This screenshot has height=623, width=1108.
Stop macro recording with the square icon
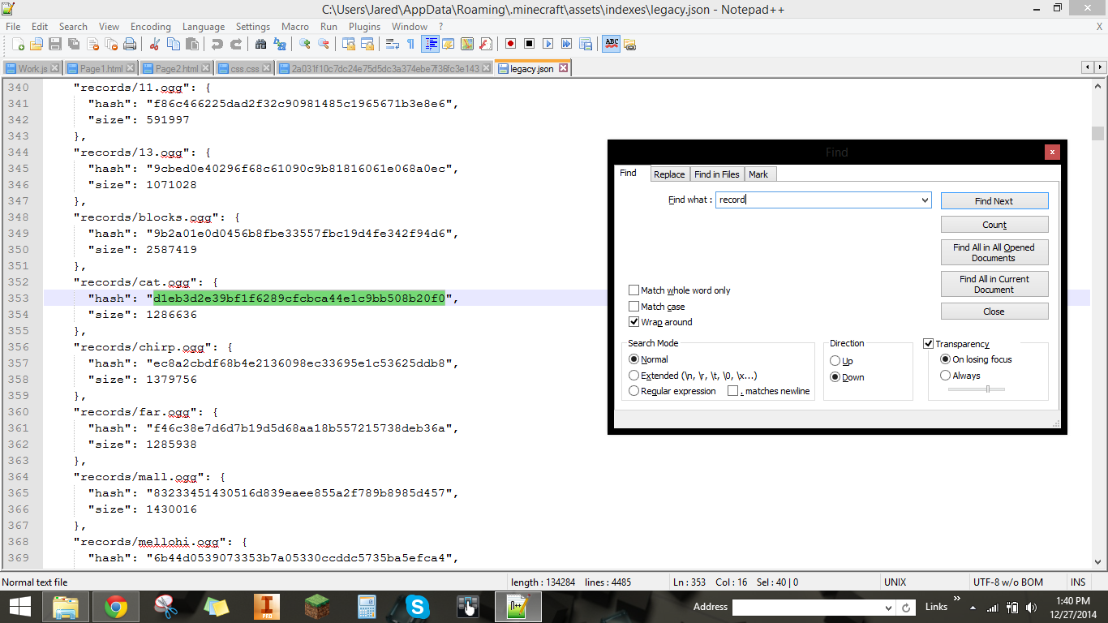click(529, 44)
